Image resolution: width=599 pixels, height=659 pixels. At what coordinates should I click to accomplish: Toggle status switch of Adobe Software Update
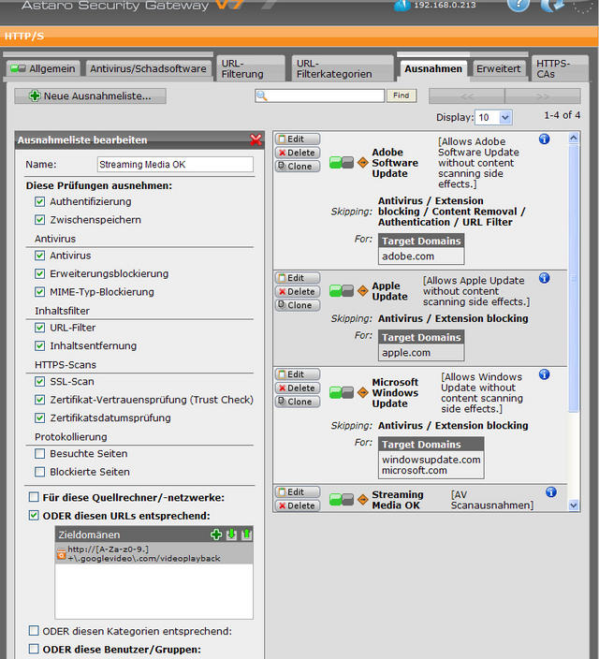[x=342, y=163]
